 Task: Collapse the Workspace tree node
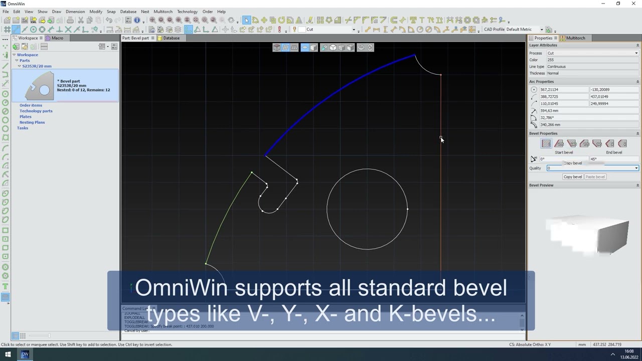[x=14, y=55]
